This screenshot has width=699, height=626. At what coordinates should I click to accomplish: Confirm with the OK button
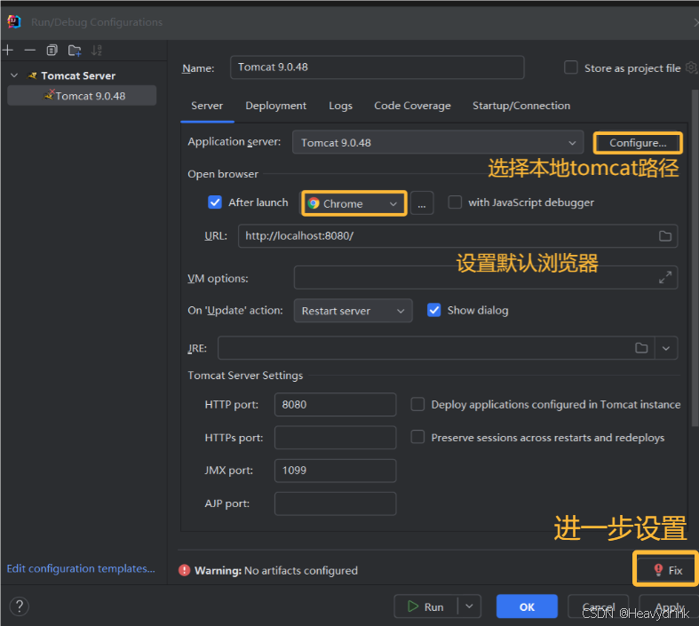coord(527,606)
